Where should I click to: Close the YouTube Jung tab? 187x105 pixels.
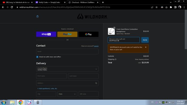pyautogui.click(x=32, y=2)
